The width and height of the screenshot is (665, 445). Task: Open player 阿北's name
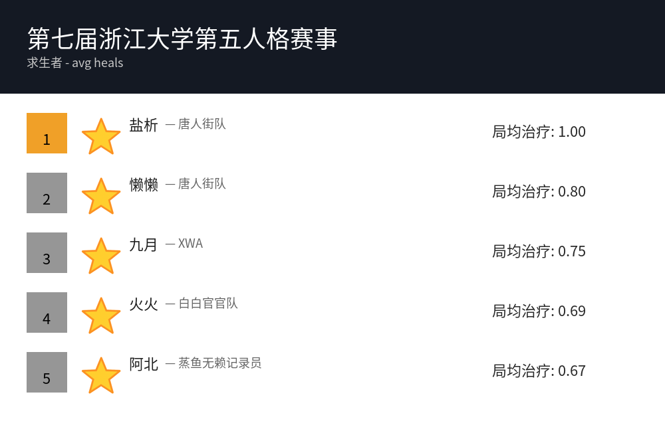tap(144, 364)
